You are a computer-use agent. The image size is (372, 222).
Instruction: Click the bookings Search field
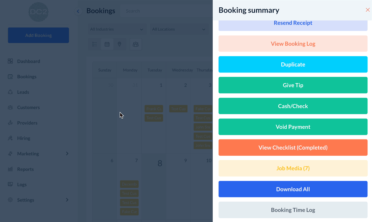tap(155, 11)
